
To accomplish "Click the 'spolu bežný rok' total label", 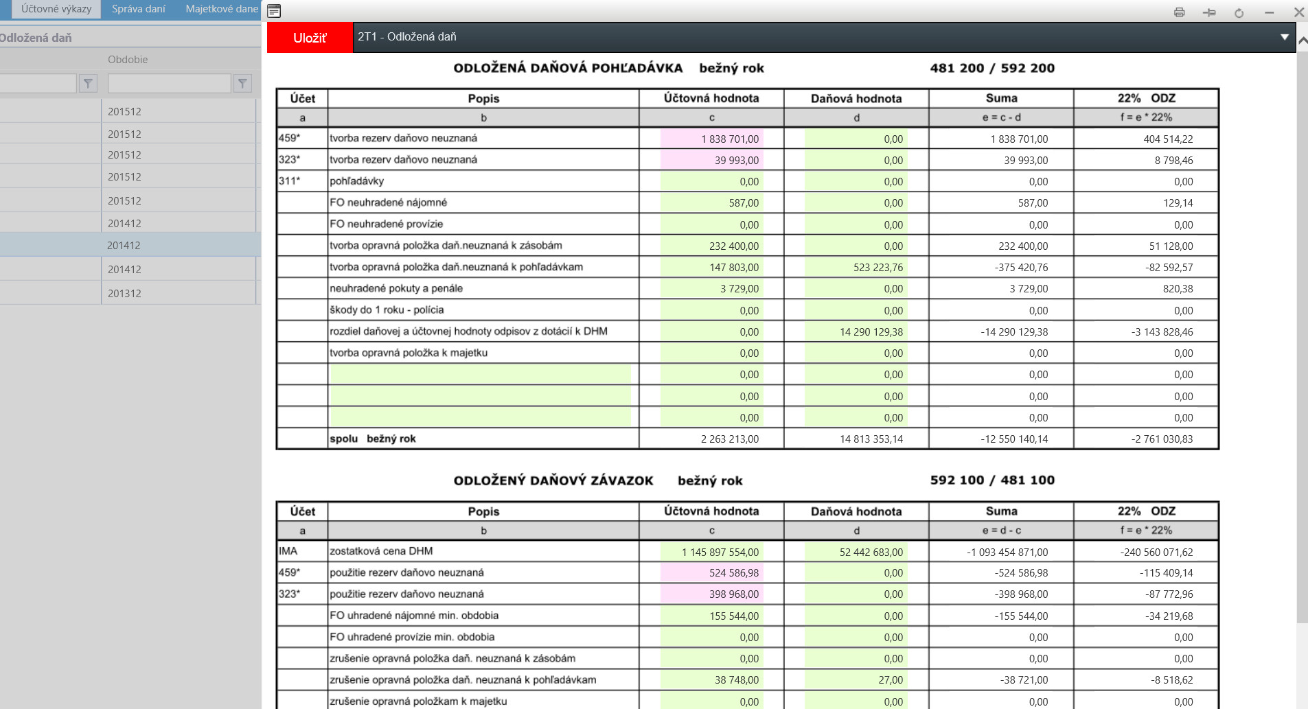I will (373, 439).
